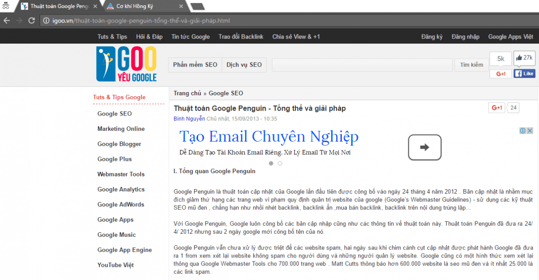
Task: Open Google AdWords in the sidebar
Action: pos(121,204)
